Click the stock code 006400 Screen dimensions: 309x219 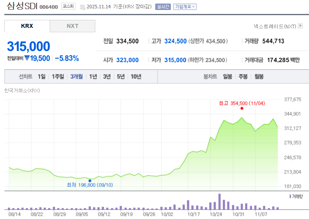(49, 7)
